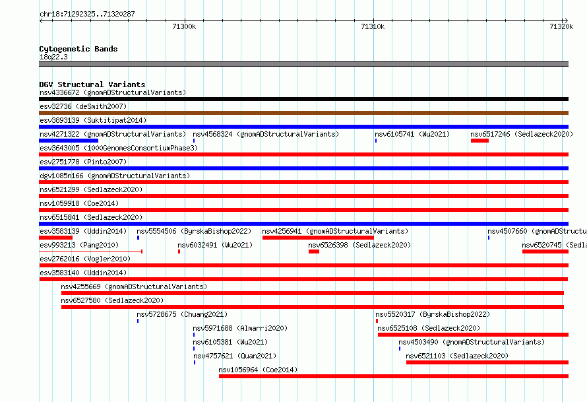This screenshot has height=402, width=587.
Task: Select nsv6515841 (Sedlazeck2020) label
Action: [91, 217]
